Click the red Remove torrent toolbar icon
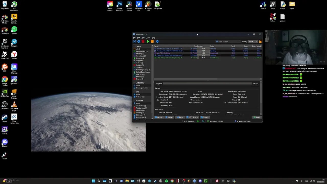 click(143, 41)
